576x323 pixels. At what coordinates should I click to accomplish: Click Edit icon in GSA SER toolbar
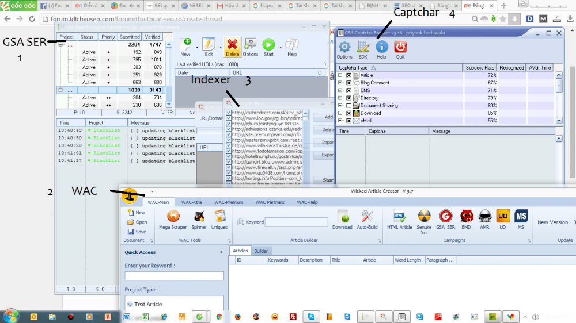click(209, 45)
